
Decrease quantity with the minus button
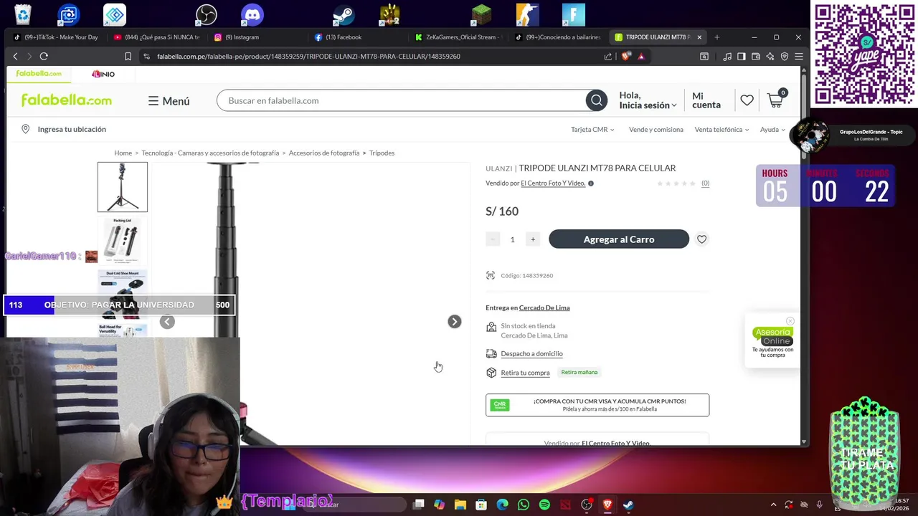(492, 239)
